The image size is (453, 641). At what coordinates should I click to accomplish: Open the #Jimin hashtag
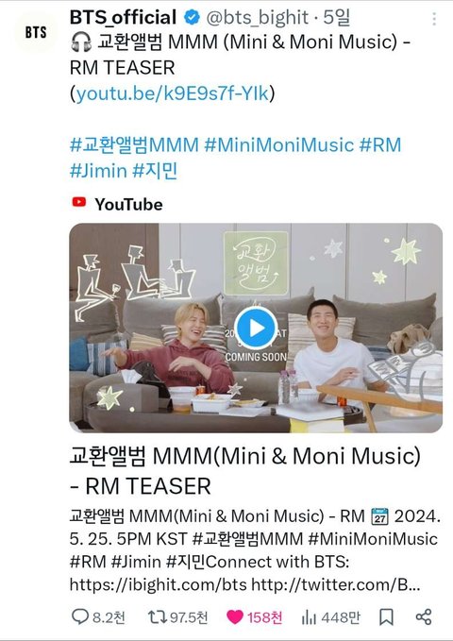click(x=98, y=171)
